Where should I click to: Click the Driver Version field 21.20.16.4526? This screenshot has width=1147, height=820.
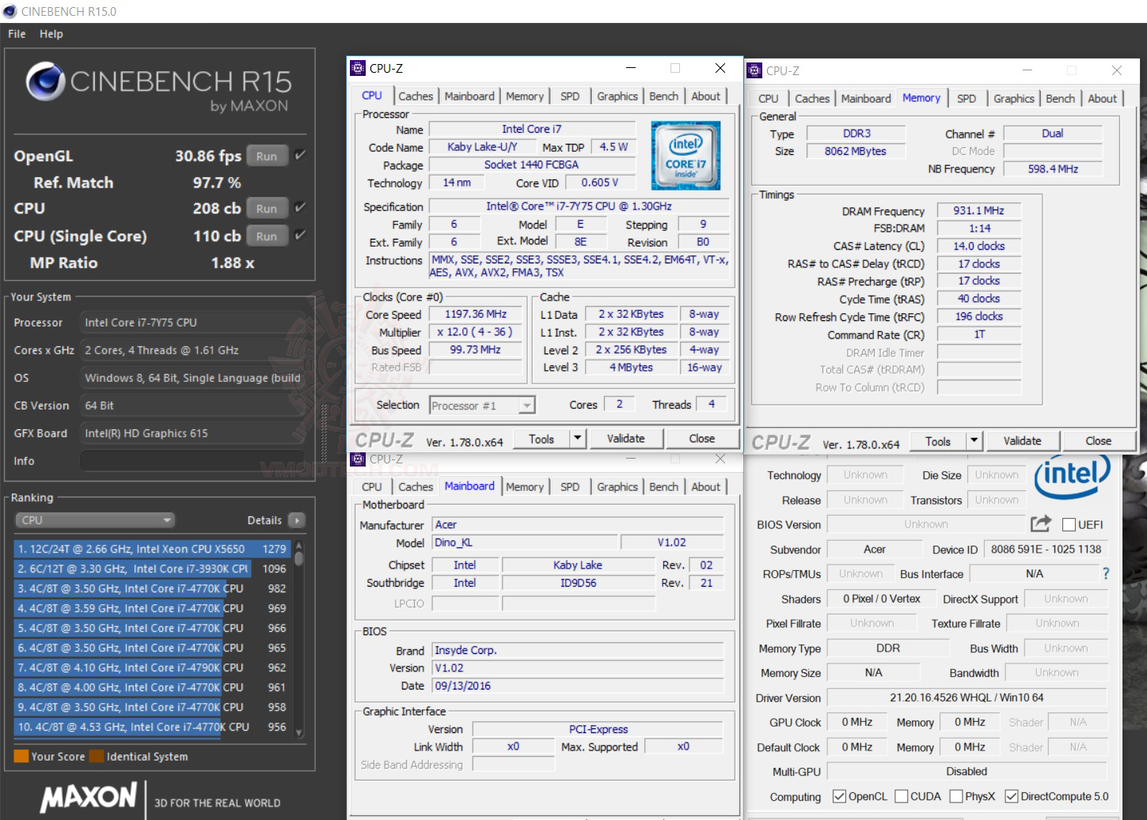tap(967, 697)
